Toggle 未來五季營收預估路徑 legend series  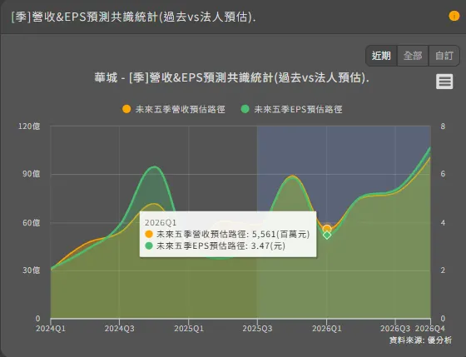pos(174,109)
